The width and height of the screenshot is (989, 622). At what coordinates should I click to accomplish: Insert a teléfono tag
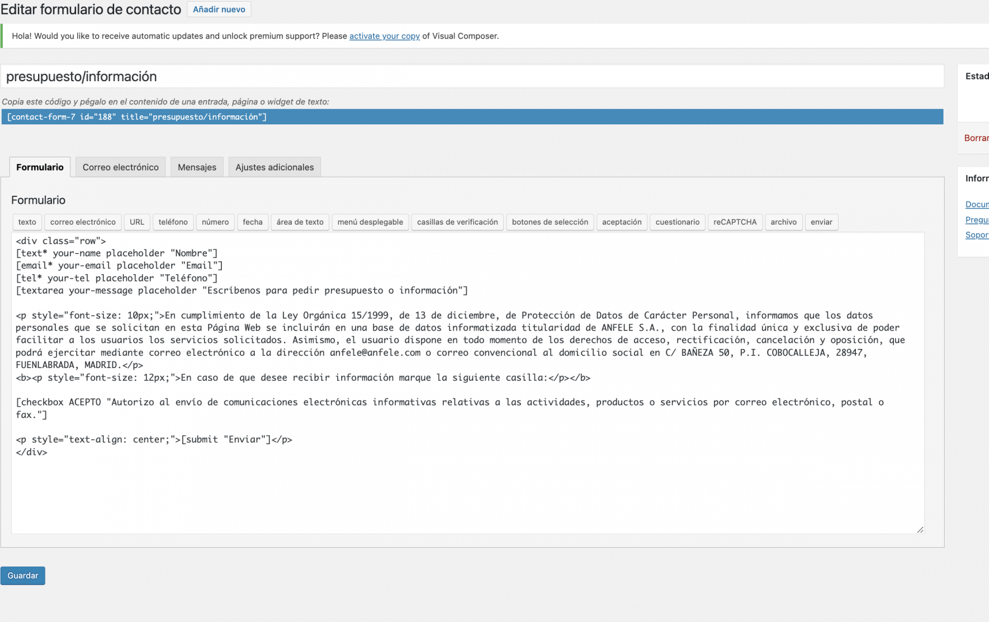173,222
